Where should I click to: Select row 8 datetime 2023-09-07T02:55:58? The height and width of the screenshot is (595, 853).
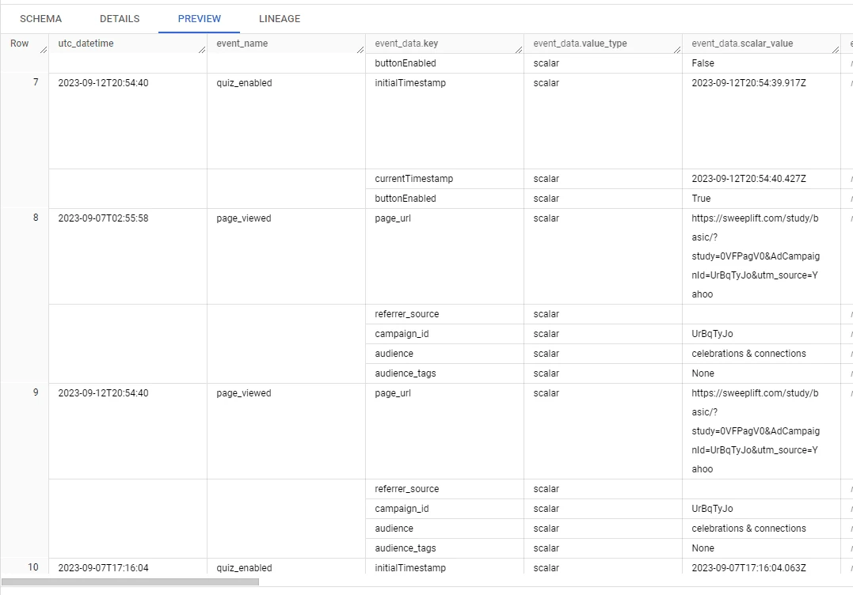[x=104, y=218]
